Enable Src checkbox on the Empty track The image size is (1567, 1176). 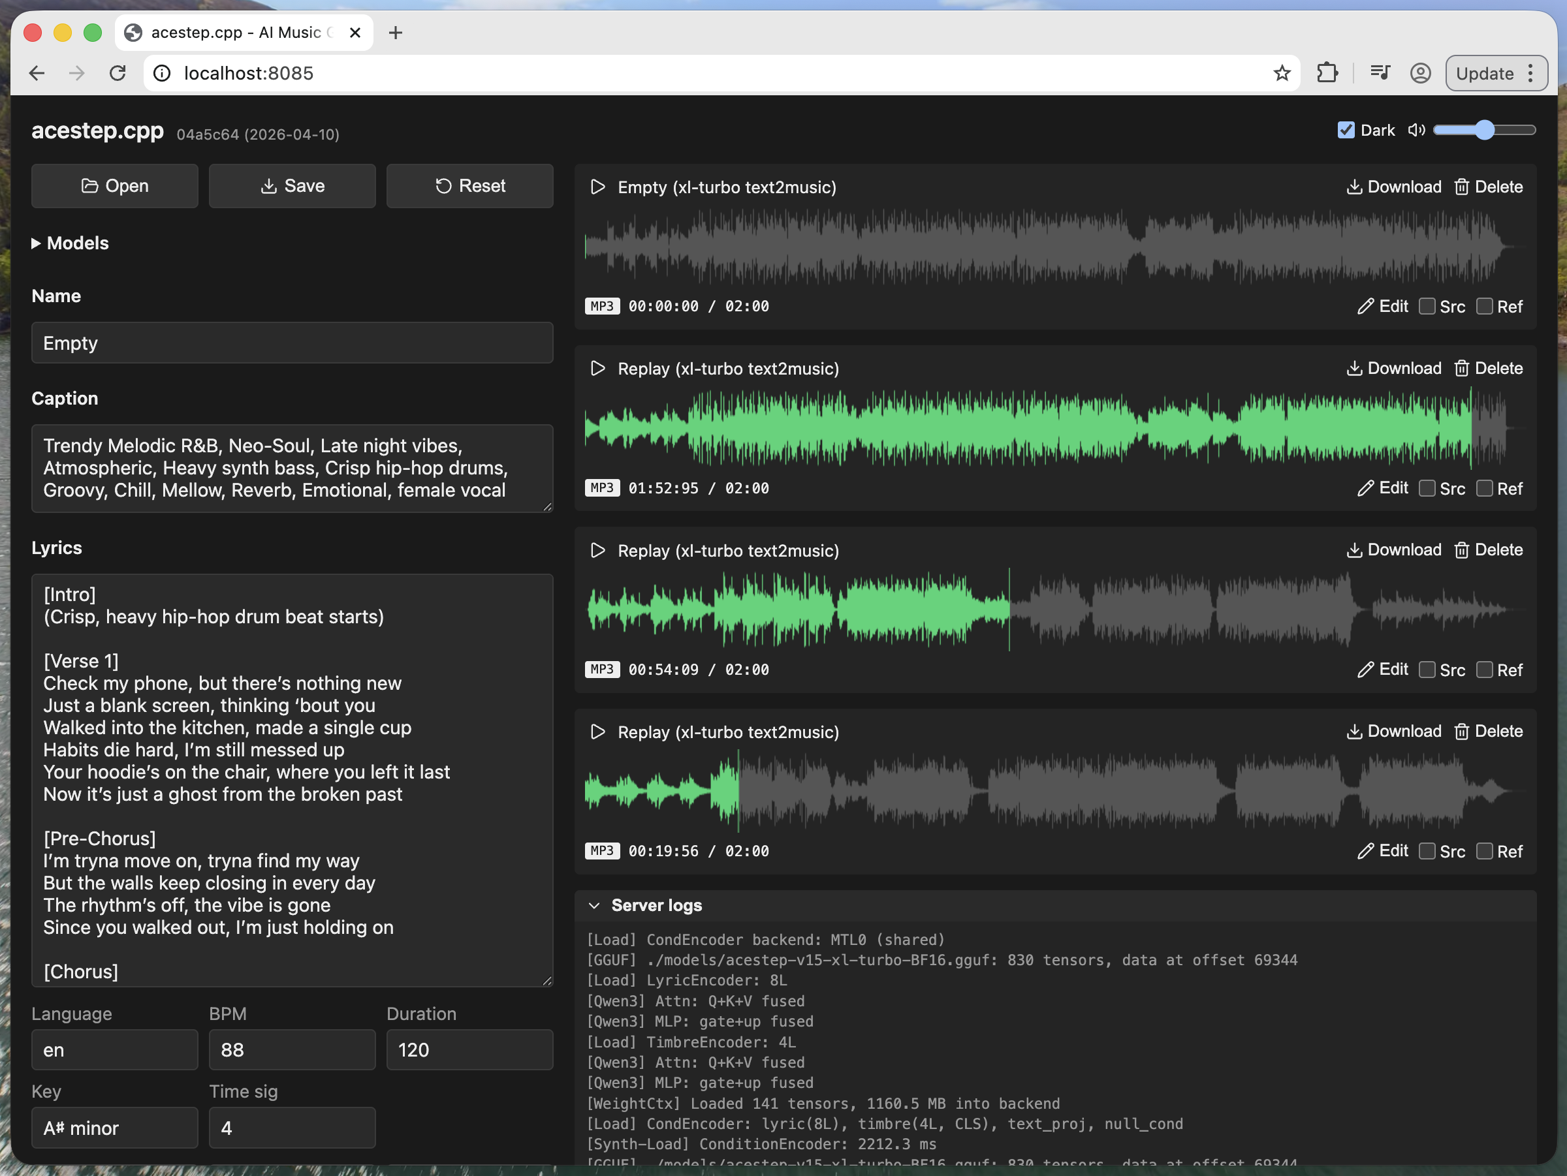(1427, 307)
